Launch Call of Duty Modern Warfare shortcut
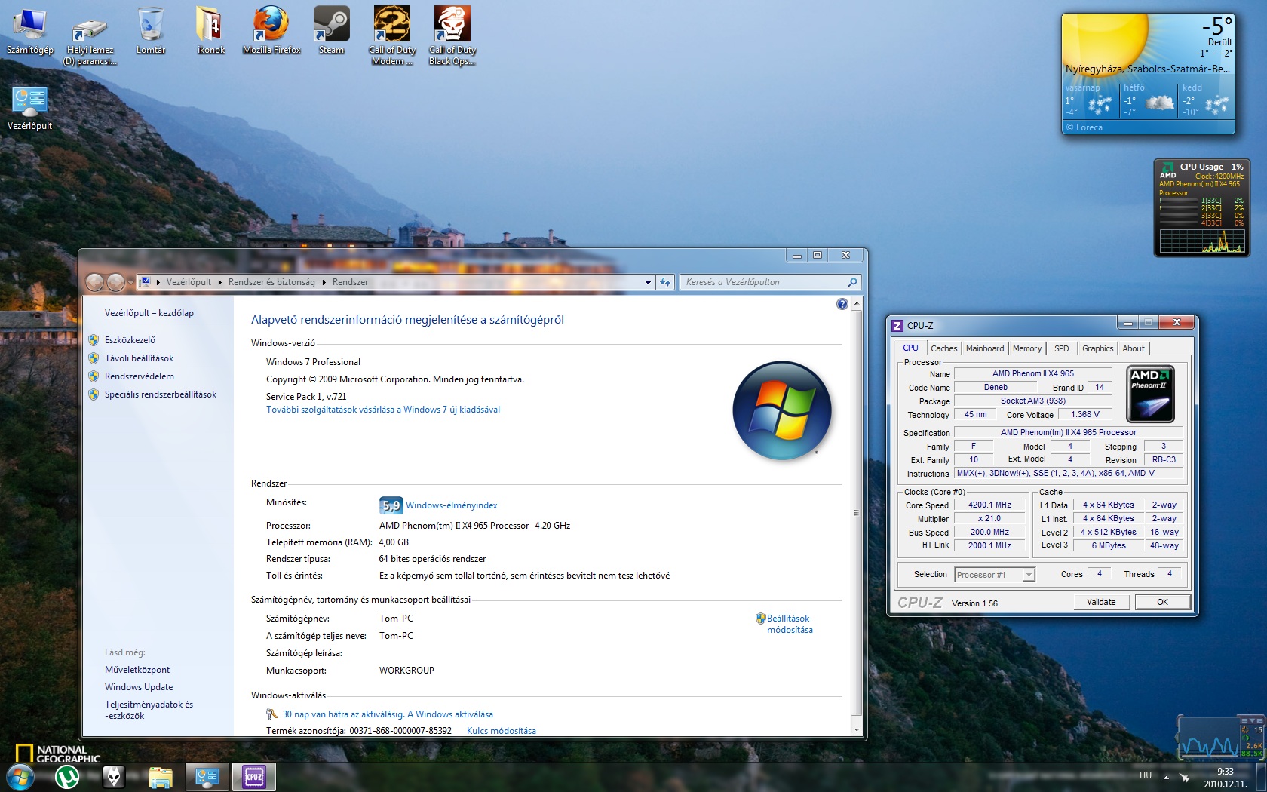The image size is (1267, 792). pos(392,36)
